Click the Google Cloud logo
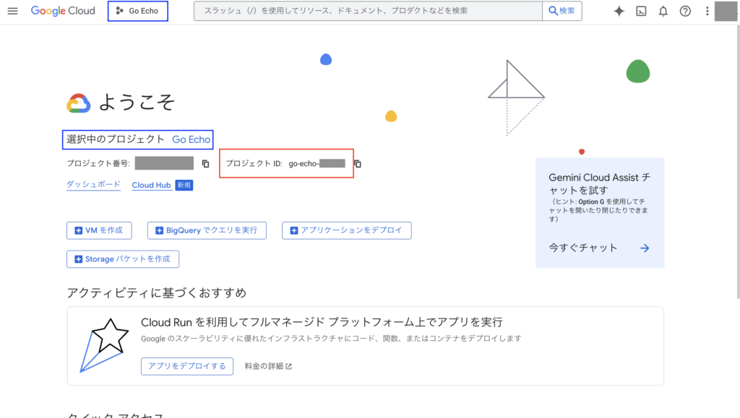The image size is (740, 418). pos(63,12)
